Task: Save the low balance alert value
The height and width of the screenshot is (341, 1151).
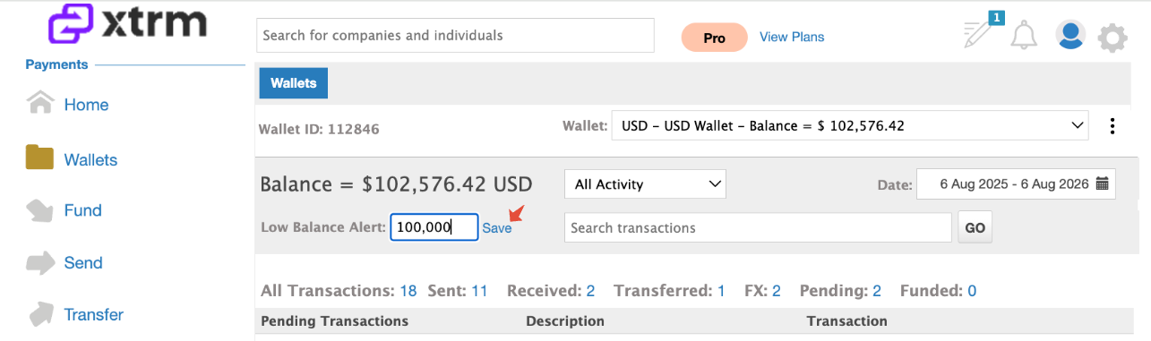Action: tap(497, 228)
